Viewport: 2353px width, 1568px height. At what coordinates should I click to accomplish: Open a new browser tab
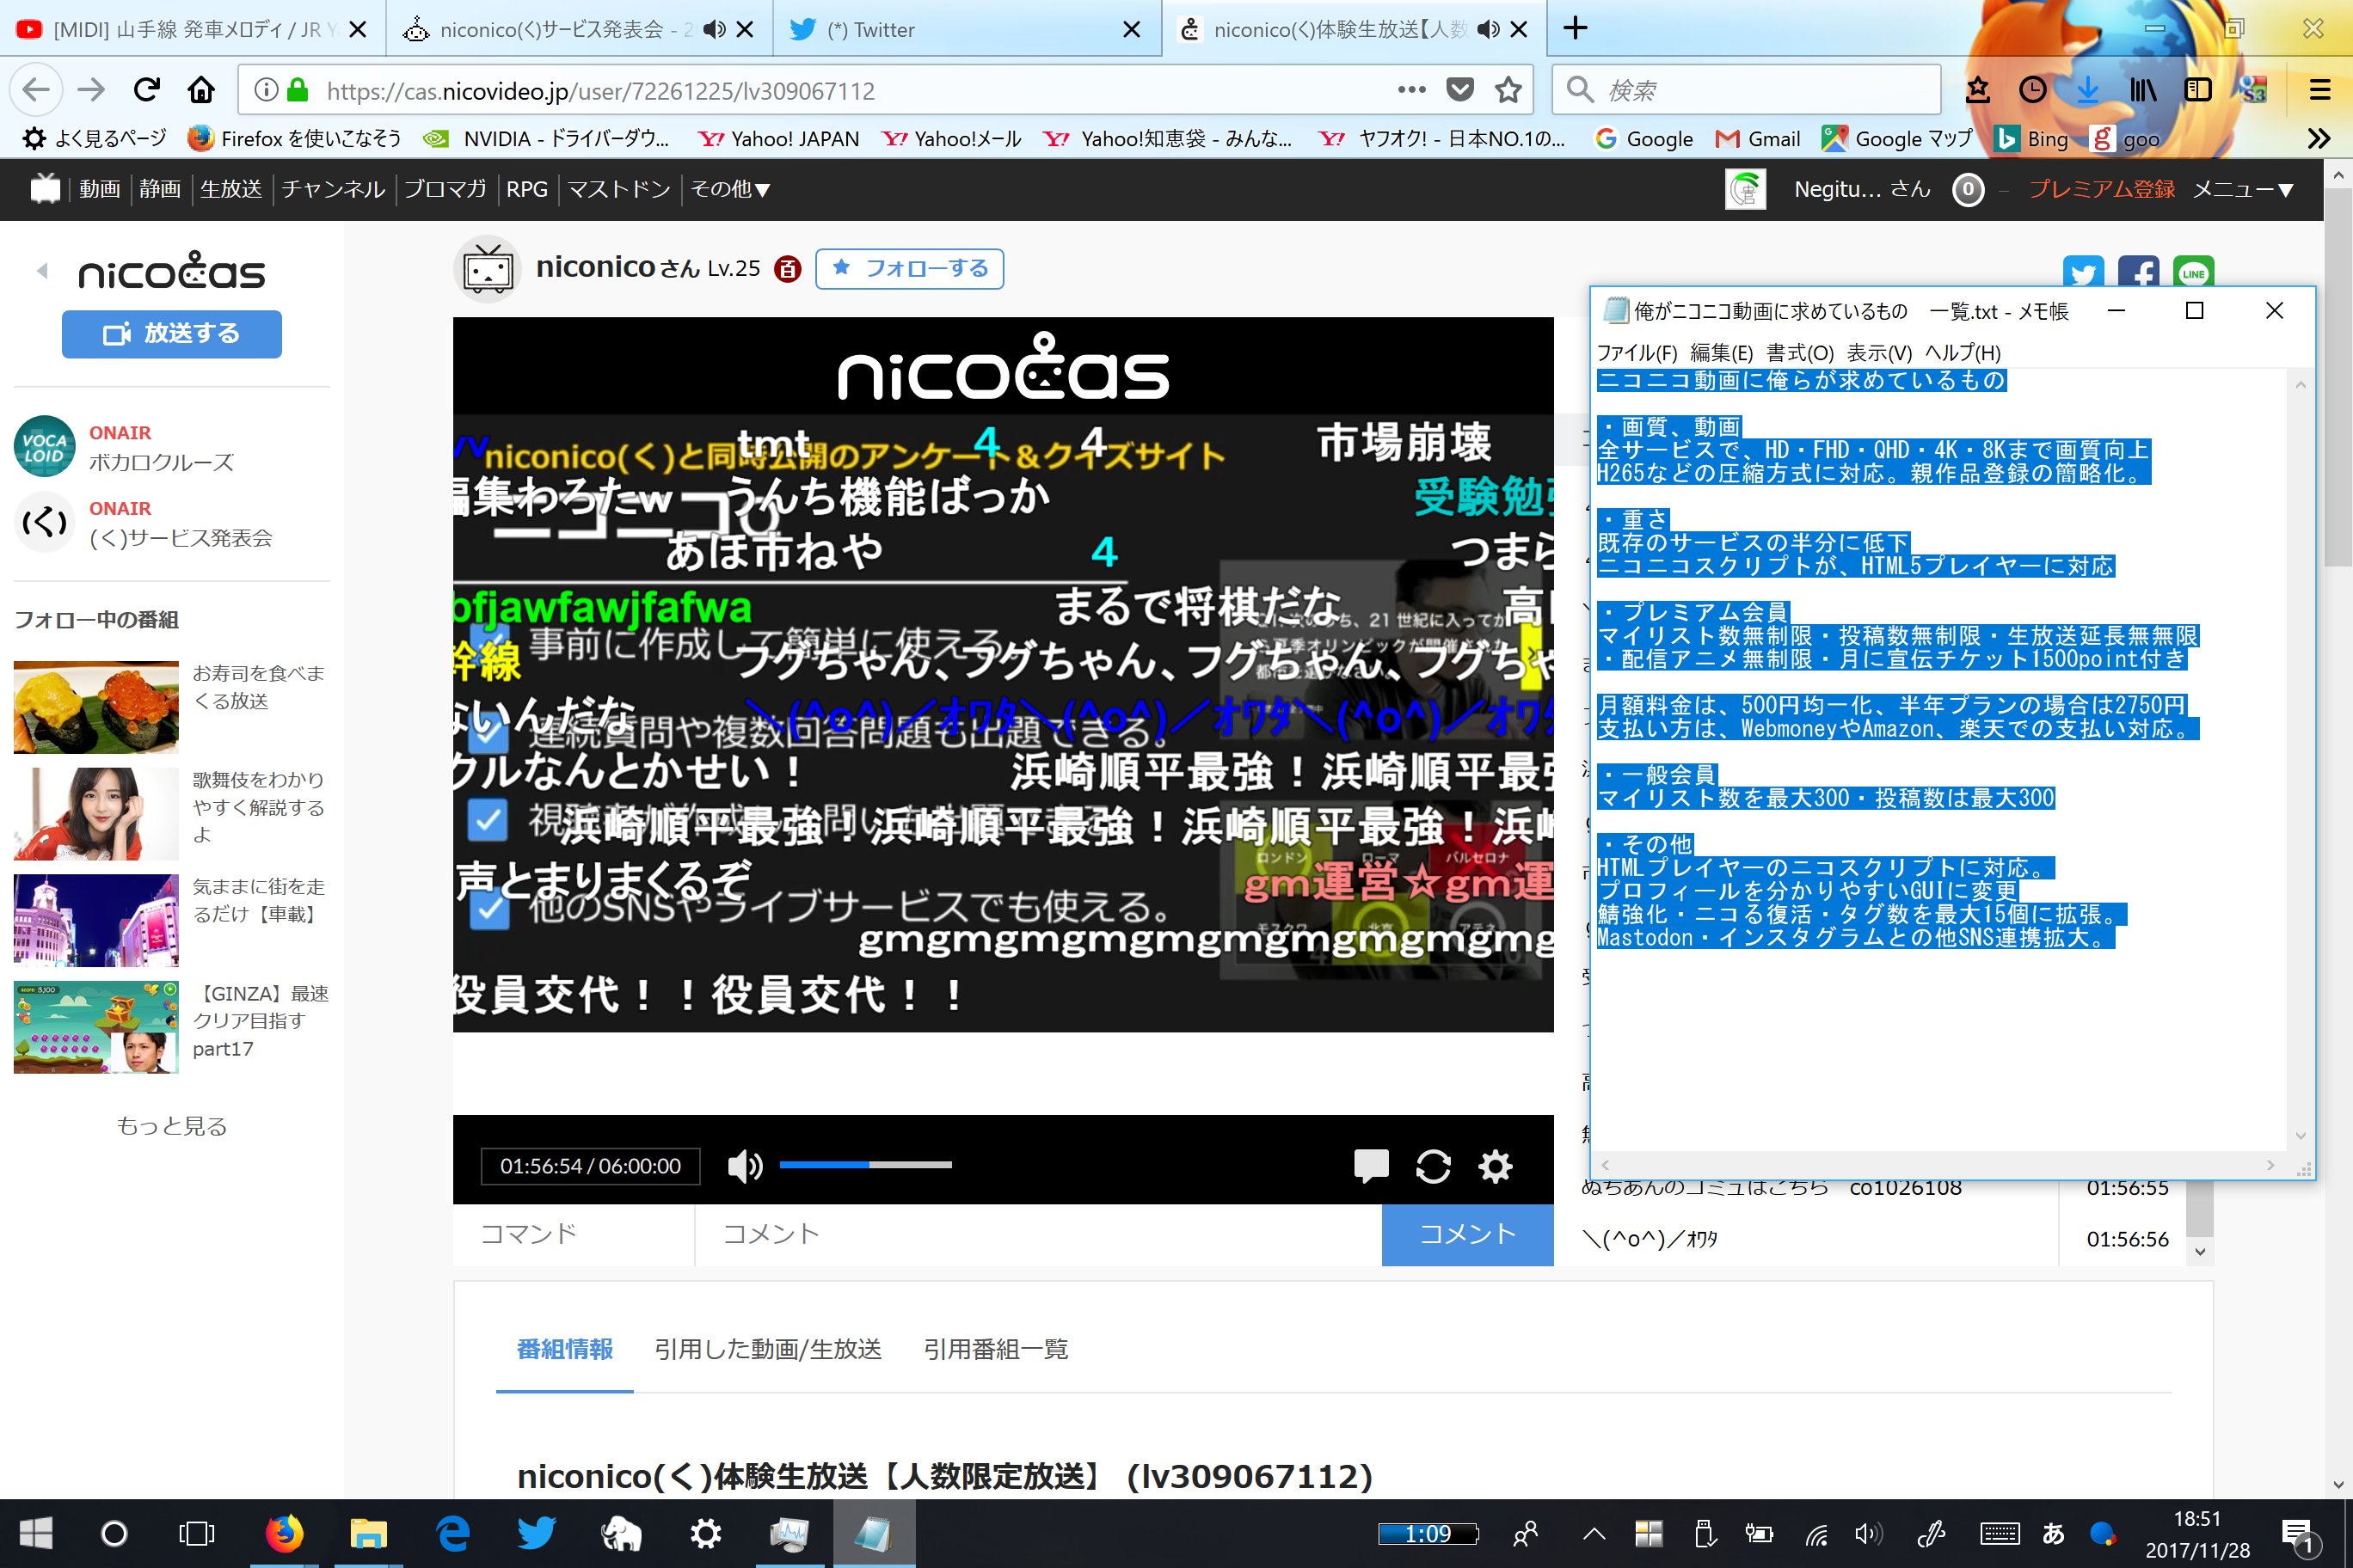(x=1576, y=28)
